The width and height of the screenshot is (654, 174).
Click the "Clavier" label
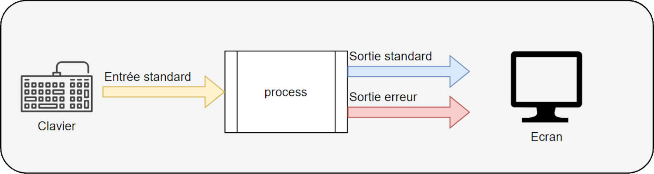tap(57, 126)
